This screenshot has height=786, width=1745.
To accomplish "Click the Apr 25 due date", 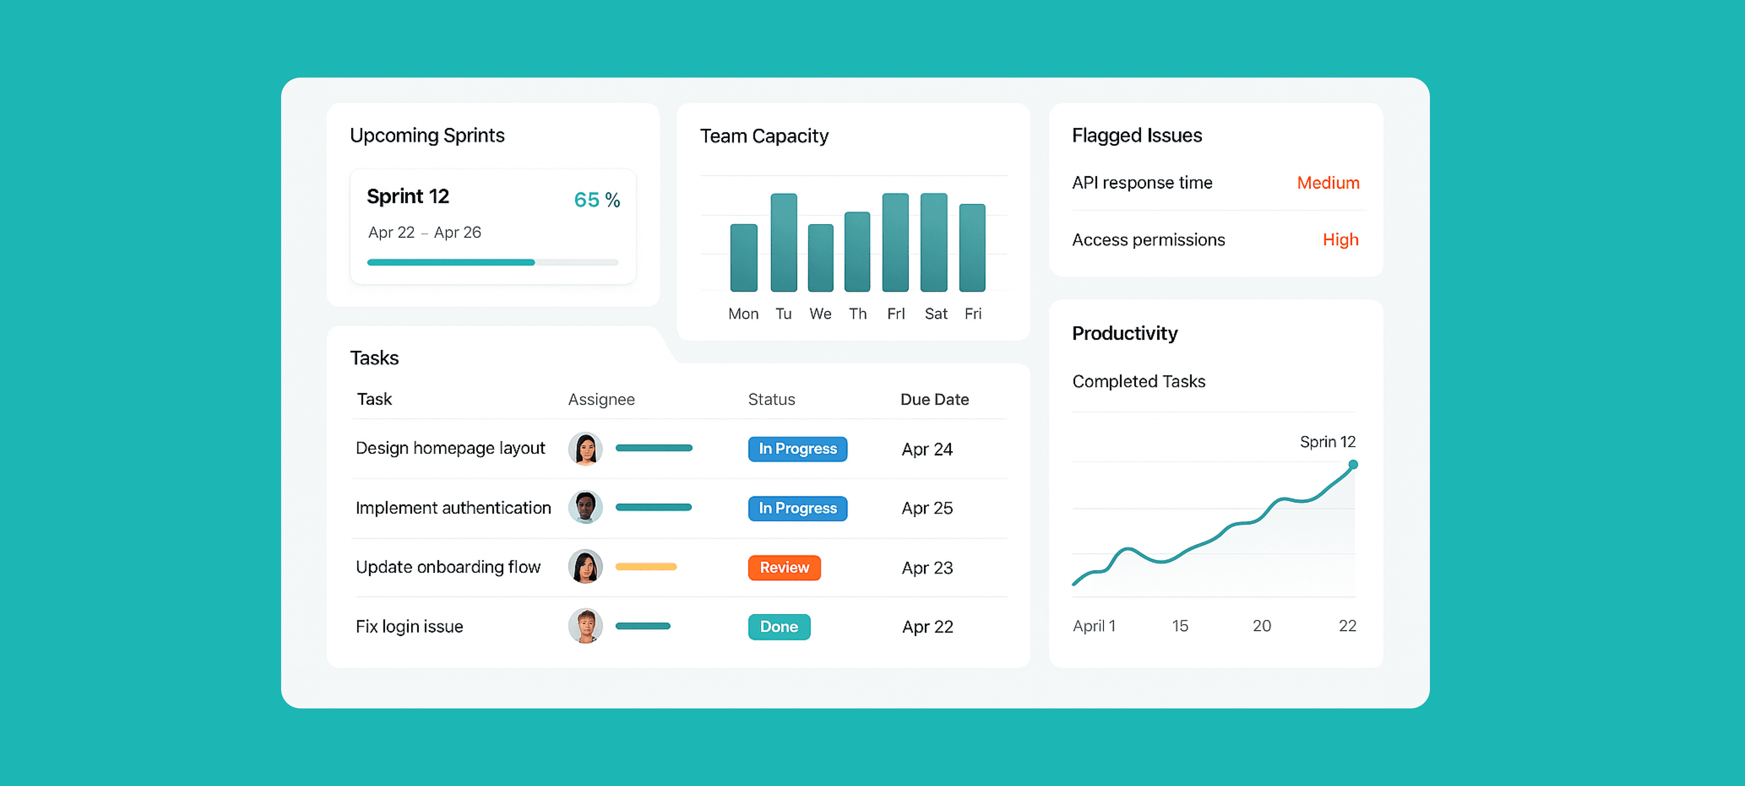I will point(927,509).
